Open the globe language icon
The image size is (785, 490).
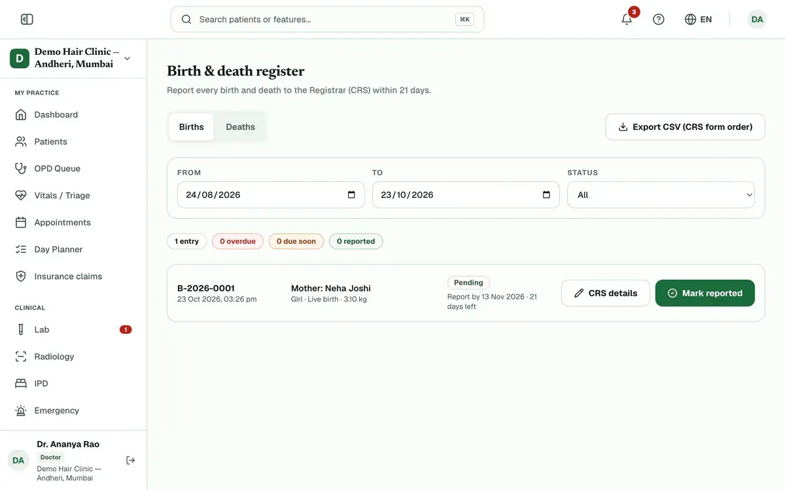[x=690, y=20]
